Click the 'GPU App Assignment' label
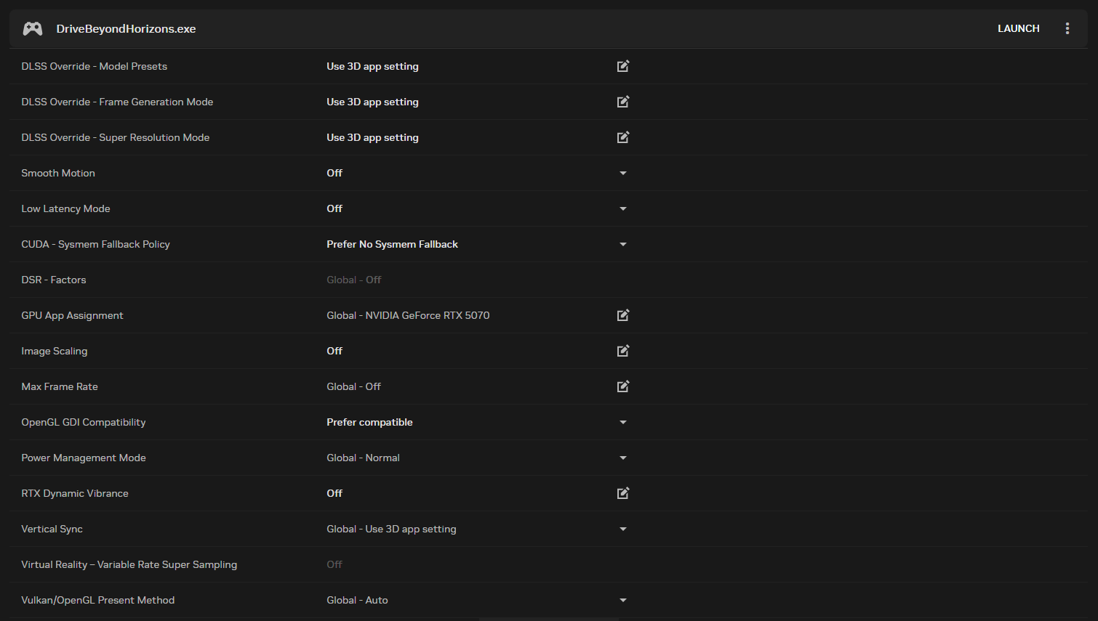Viewport: 1098px width, 621px height. coord(72,315)
